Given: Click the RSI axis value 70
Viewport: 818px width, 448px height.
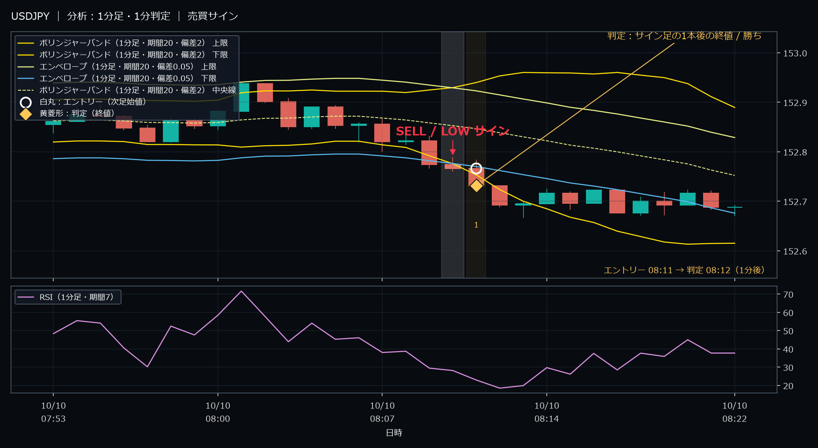Looking at the screenshot, I should pos(788,294).
